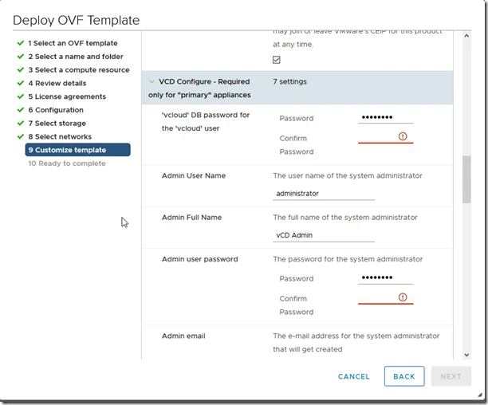Click 'The password for the system administrator' text
488x405 pixels.
[348, 259]
